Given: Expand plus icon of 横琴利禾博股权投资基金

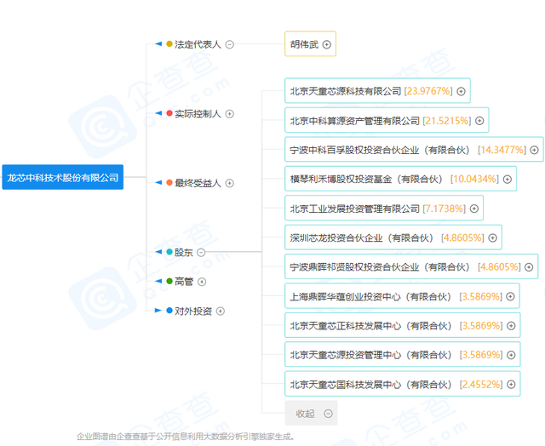Looking at the screenshot, I should click(x=508, y=179).
